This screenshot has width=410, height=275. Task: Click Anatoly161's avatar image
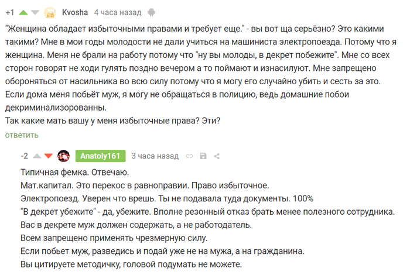[x=64, y=156]
